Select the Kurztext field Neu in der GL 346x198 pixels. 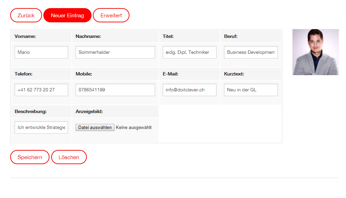[251, 90]
